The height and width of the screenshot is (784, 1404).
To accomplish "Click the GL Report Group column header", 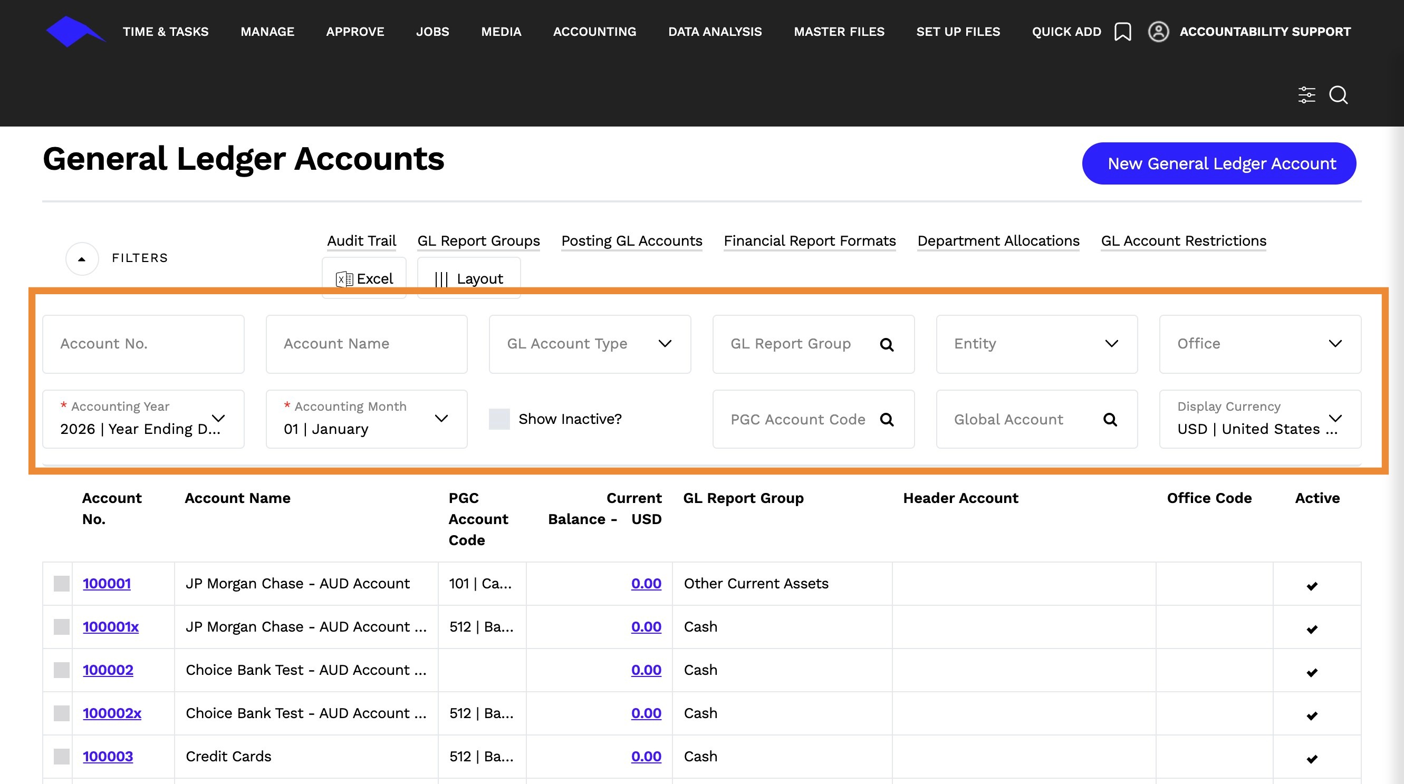I will [x=744, y=498].
